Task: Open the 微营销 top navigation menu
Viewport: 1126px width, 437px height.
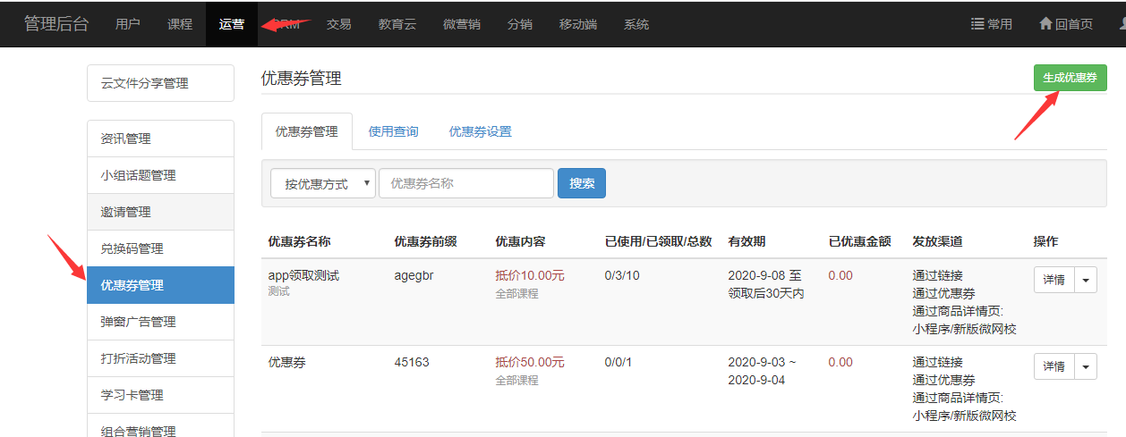Action: (461, 24)
